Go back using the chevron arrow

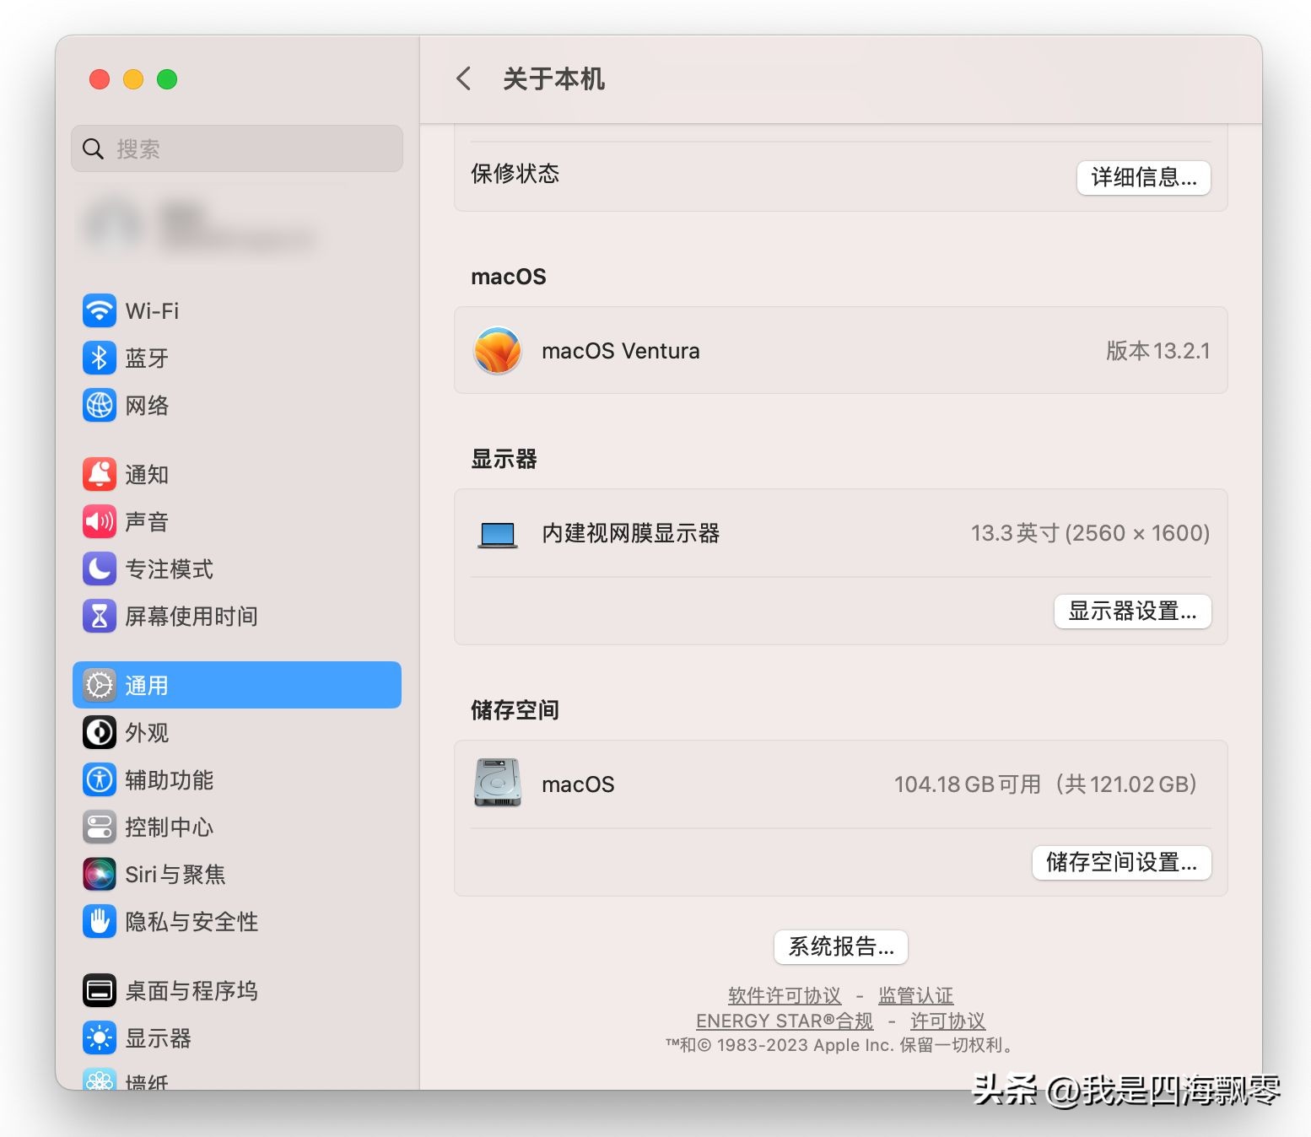pyautogui.click(x=463, y=78)
